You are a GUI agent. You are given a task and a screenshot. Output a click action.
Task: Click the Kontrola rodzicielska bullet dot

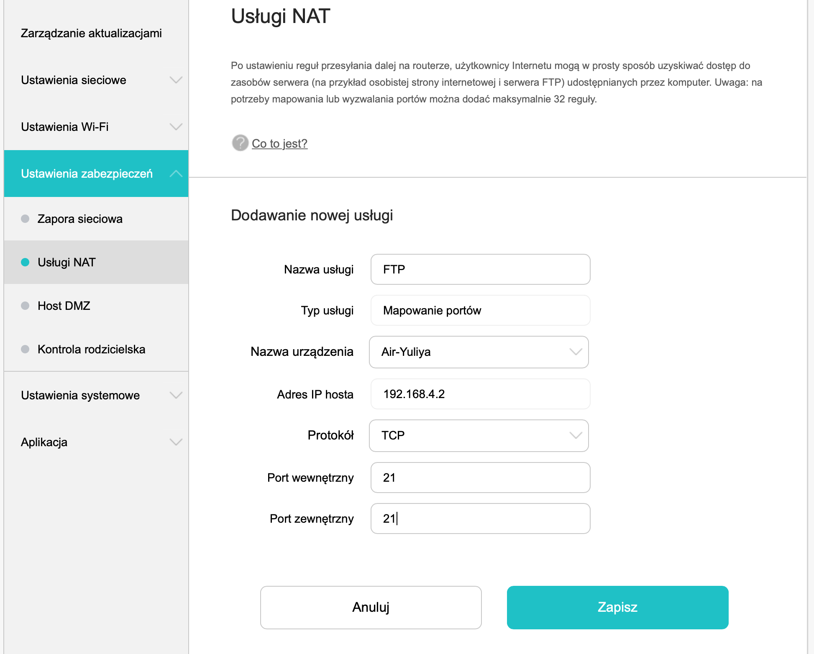coord(25,349)
